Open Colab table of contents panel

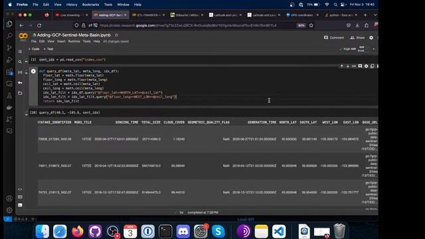point(20,52)
